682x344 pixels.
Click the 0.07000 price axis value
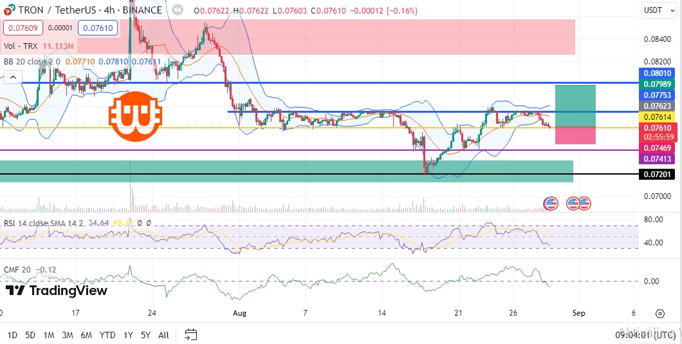tap(657, 196)
